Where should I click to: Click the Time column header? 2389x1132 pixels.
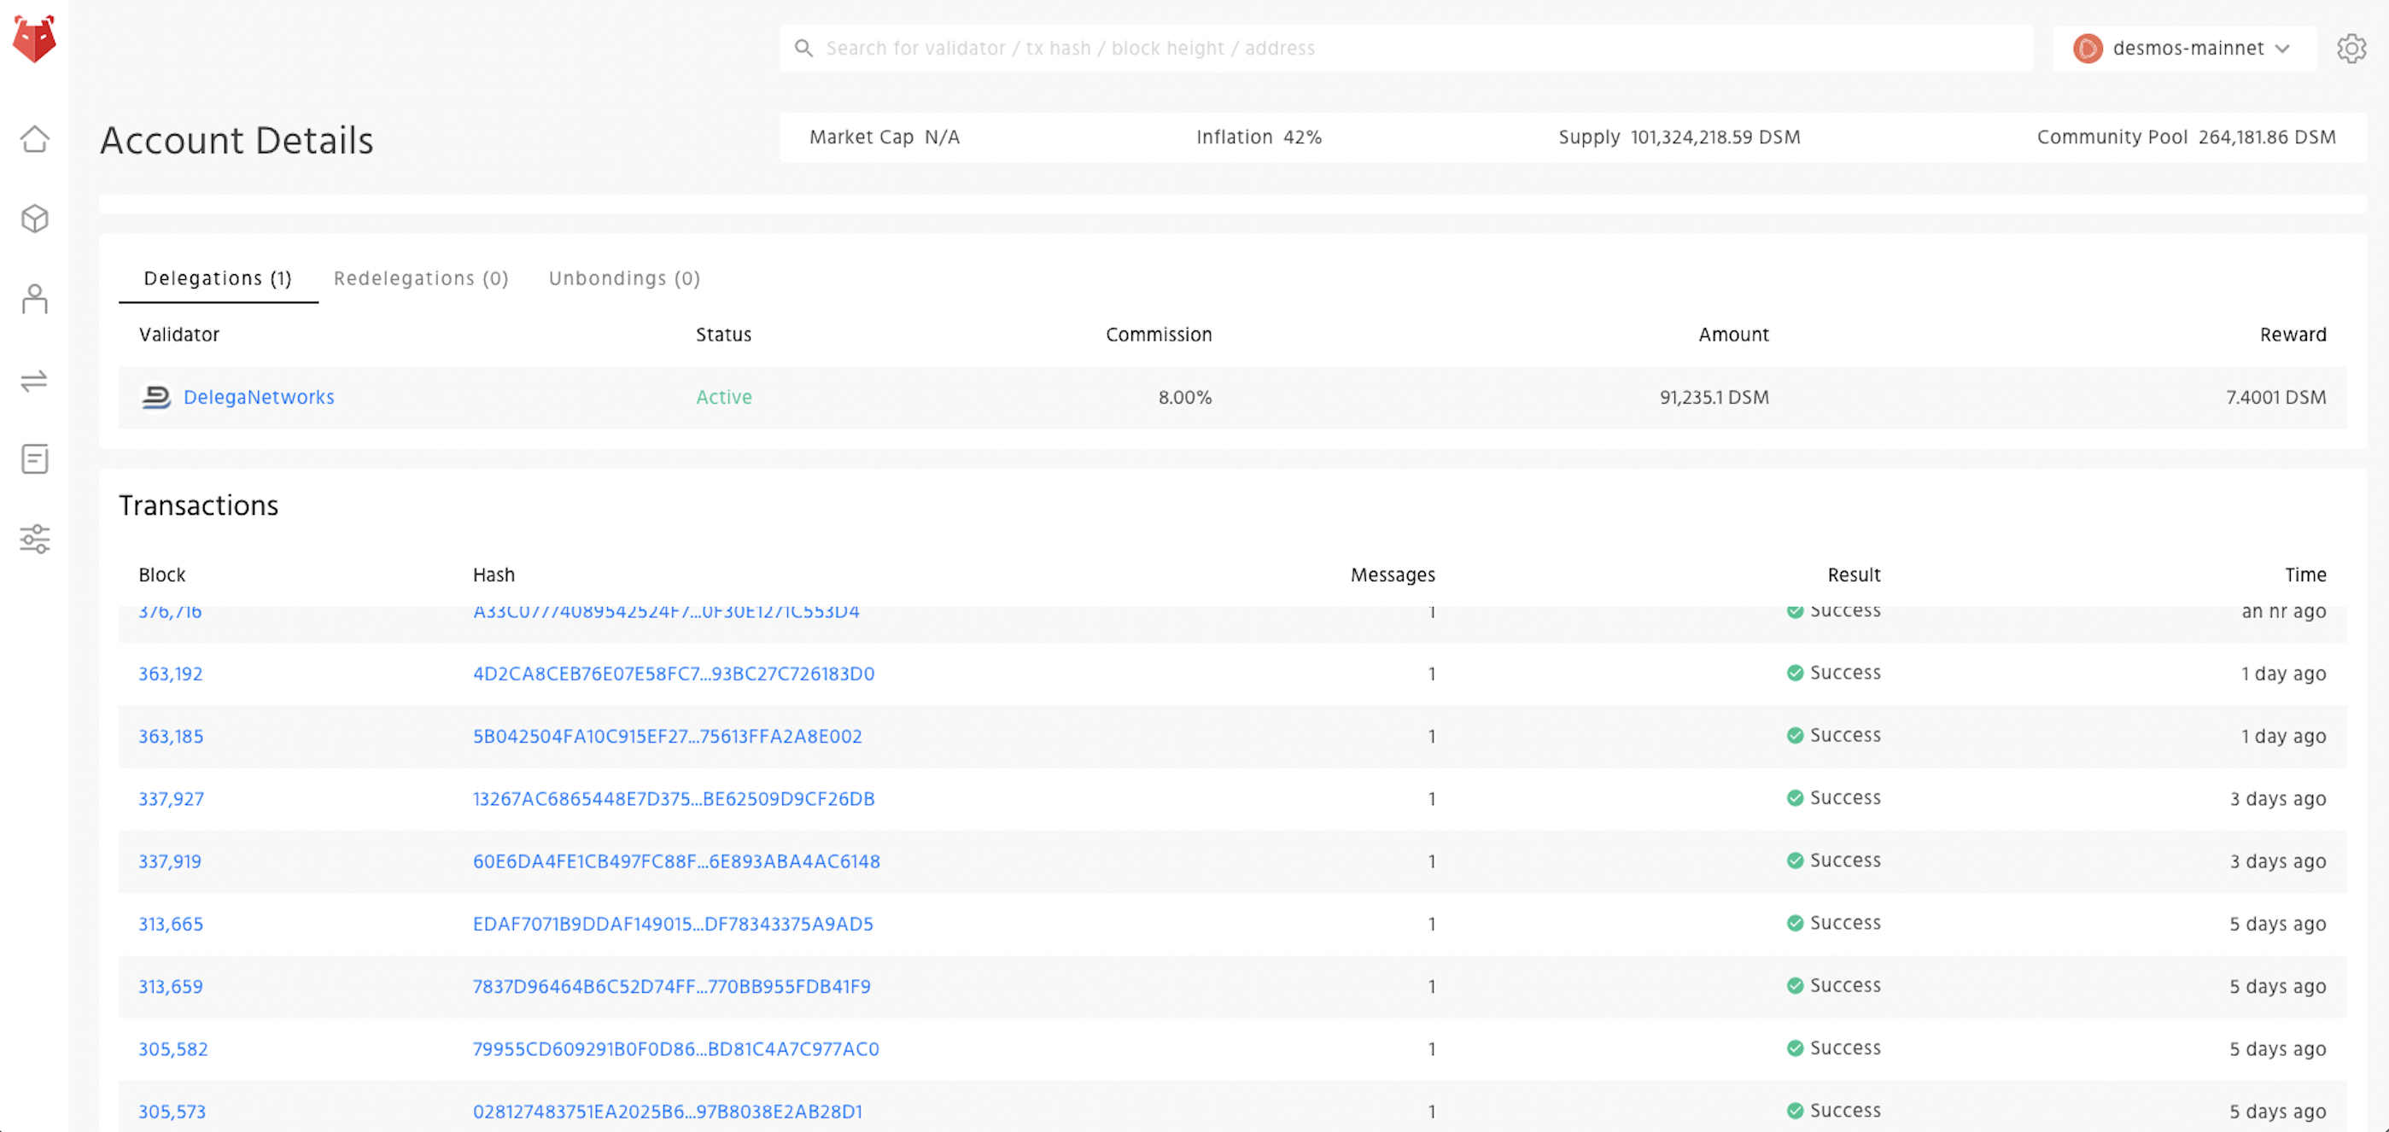[x=2304, y=575]
